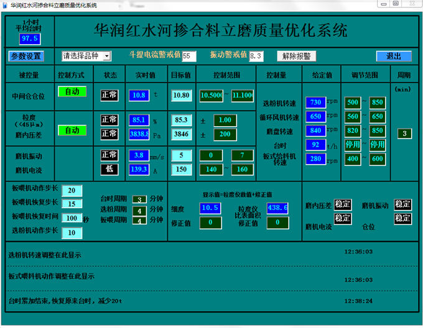
Task: Select the 中间仓仓位 target value 10.80
Action: (x=181, y=96)
